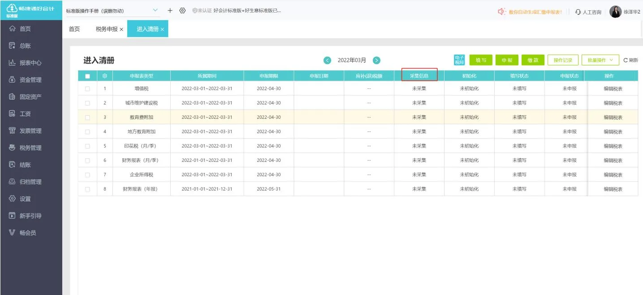The image size is (643, 295).
Task: Open 新手引导 in the sidebar
Action: click(30, 216)
